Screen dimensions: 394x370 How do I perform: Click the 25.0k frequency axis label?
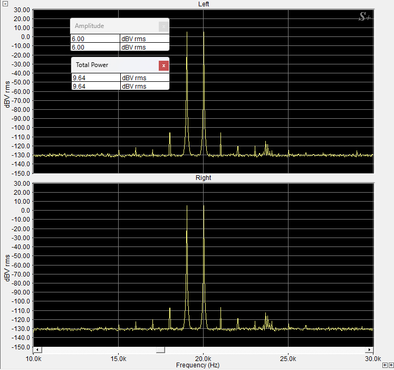click(x=288, y=359)
